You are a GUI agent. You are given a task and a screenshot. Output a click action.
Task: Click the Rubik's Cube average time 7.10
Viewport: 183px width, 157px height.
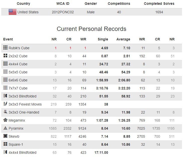(x=127, y=48)
